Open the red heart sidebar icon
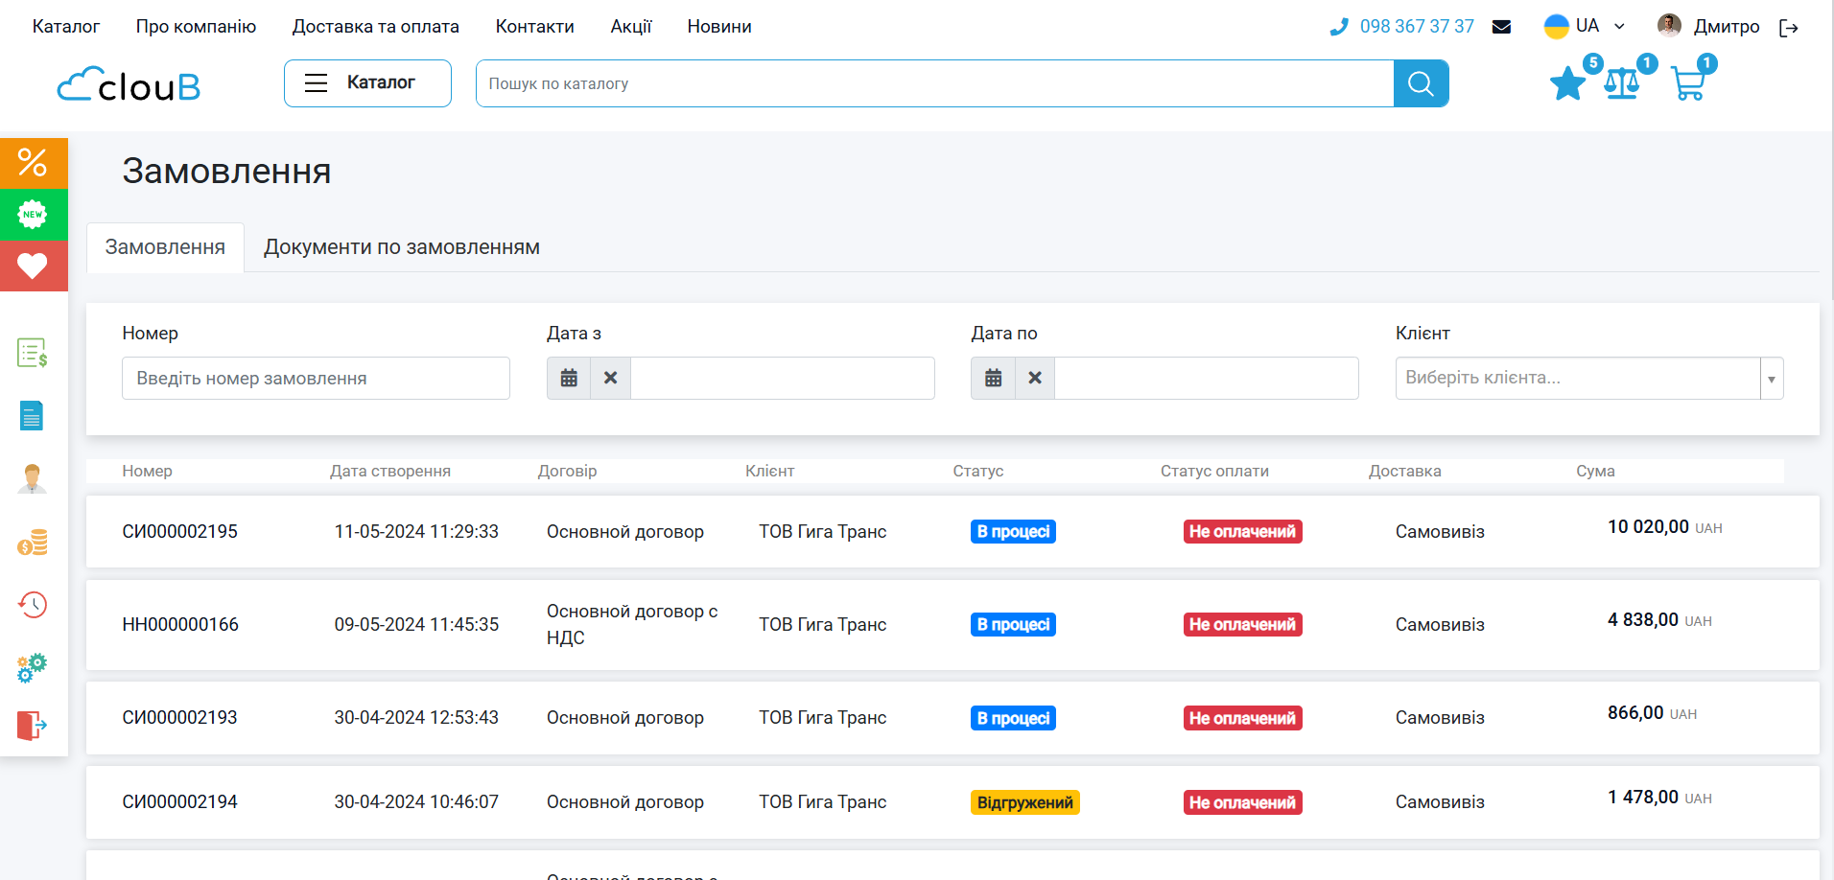This screenshot has width=1834, height=880. 34,266
